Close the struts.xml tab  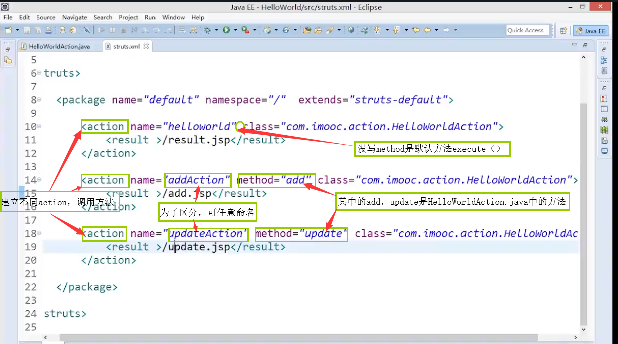point(146,46)
